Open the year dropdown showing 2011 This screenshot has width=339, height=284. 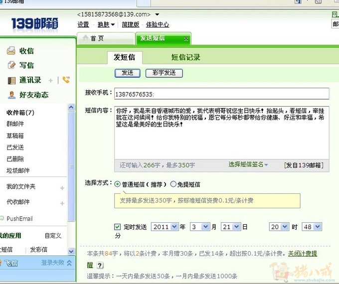tap(165, 227)
